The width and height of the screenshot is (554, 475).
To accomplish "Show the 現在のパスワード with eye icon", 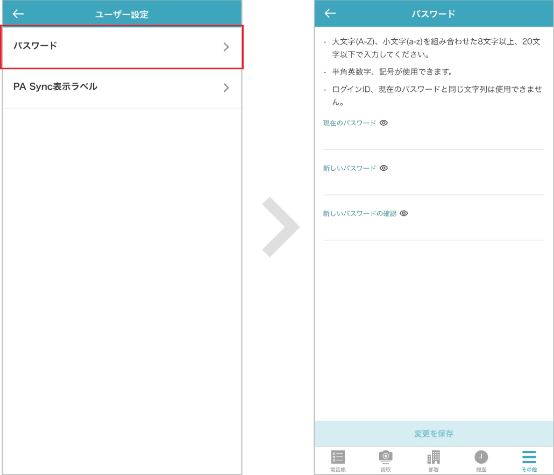I will click(383, 123).
